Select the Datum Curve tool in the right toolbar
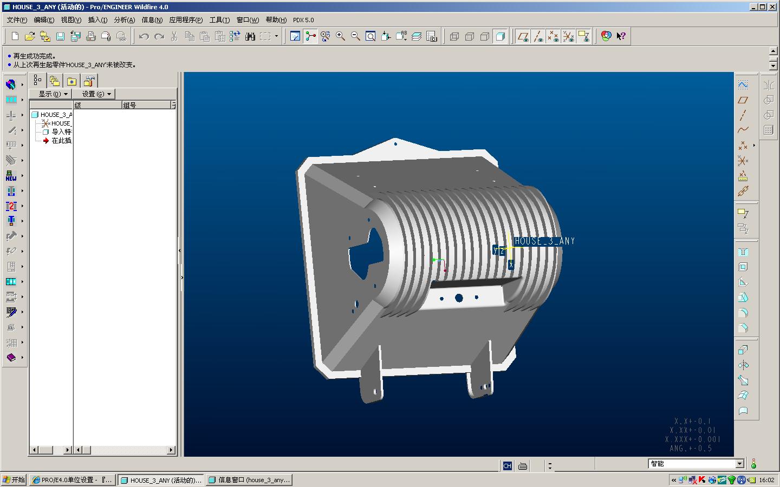Viewport: 780px width, 487px height. 743,130
